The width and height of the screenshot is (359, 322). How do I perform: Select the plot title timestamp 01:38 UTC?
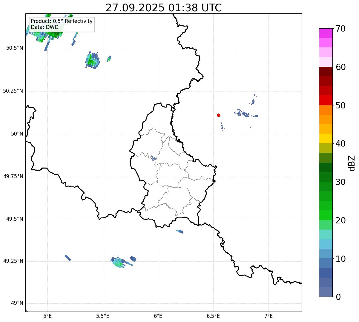click(163, 8)
